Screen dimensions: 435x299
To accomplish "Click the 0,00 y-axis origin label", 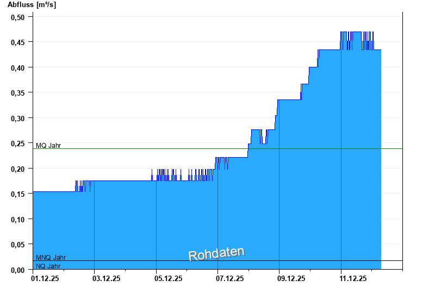I will coord(18,270).
